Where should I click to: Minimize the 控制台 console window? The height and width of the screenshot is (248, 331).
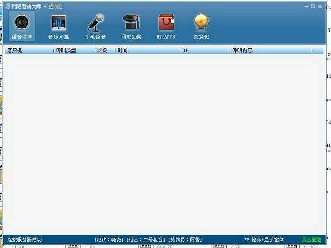click(x=305, y=6)
